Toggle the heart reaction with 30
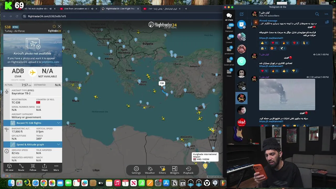336x189 pixels. 275,43
